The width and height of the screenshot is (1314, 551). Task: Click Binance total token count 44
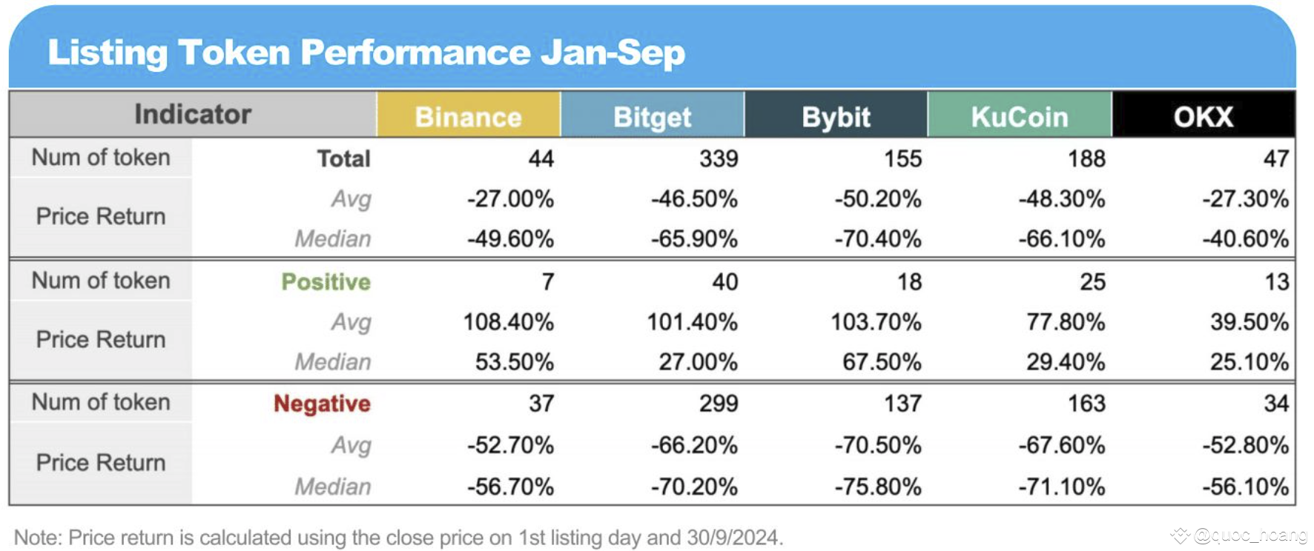[541, 158]
